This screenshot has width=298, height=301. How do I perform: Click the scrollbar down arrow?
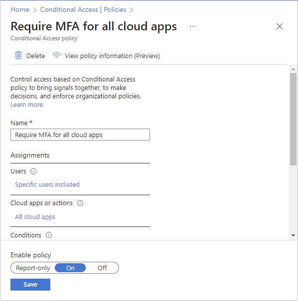pos(293,235)
